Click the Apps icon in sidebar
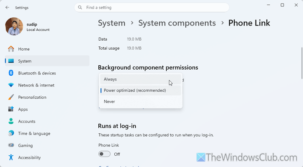 point(11,109)
